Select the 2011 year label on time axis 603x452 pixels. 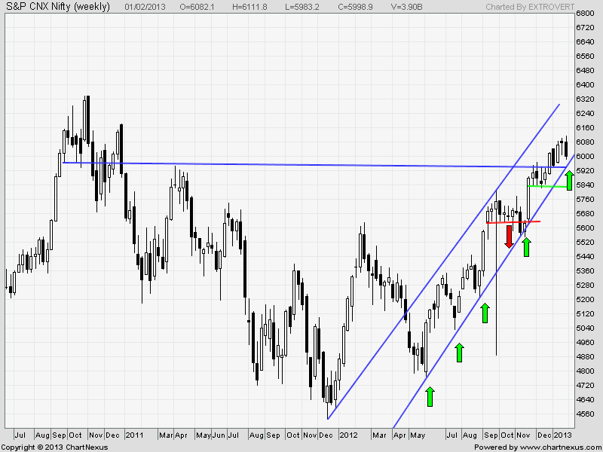pos(134,435)
